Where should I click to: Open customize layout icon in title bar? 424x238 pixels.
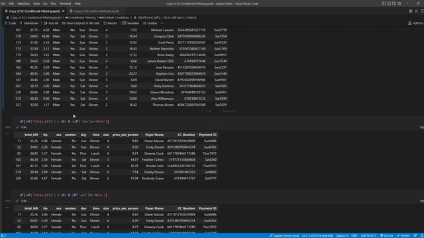(399, 3)
